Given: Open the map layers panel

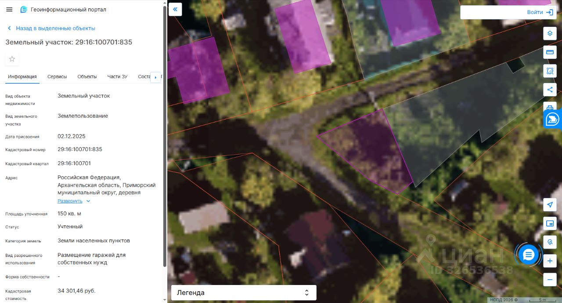Looking at the screenshot, I should point(550,33).
